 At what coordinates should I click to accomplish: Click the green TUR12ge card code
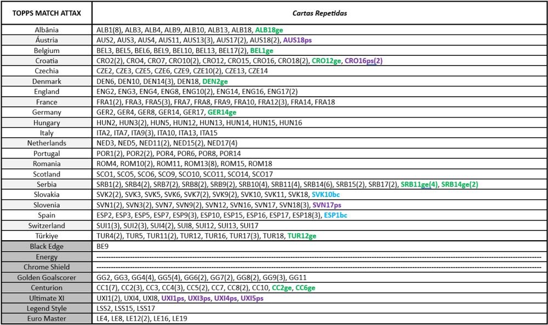pyautogui.click(x=302, y=236)
